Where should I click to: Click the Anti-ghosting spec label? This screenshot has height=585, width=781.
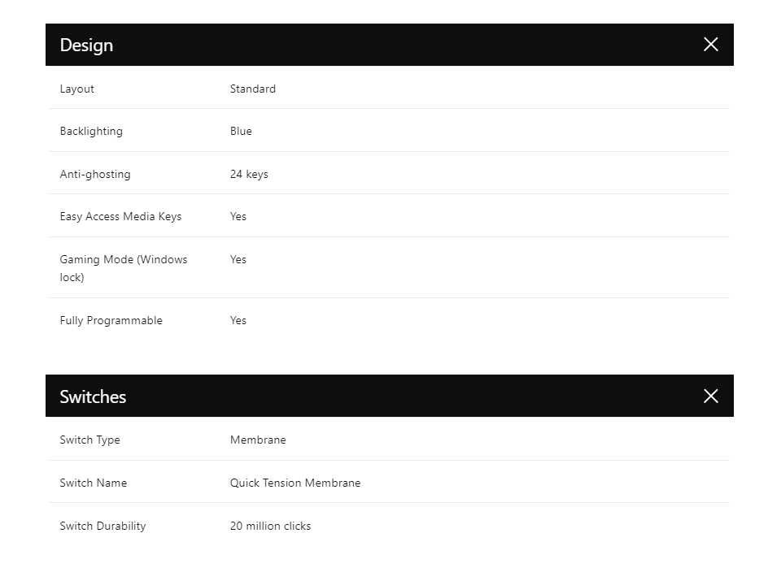pos(95,174)
